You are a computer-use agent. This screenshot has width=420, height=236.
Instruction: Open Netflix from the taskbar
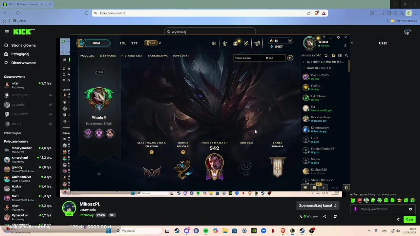tap(273, 231)
